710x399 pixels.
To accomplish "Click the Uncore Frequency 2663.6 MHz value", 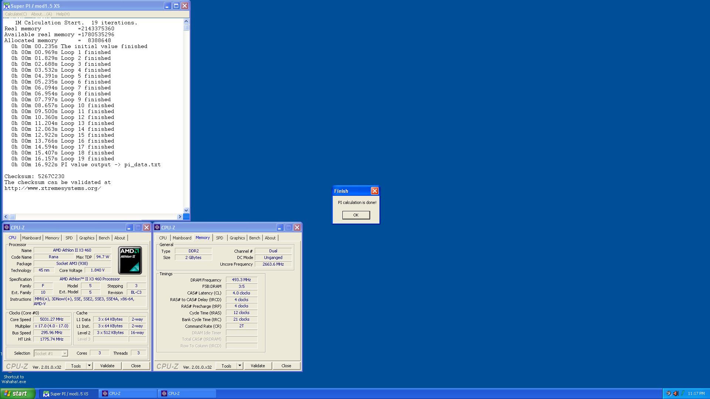I will coord(273,265).
